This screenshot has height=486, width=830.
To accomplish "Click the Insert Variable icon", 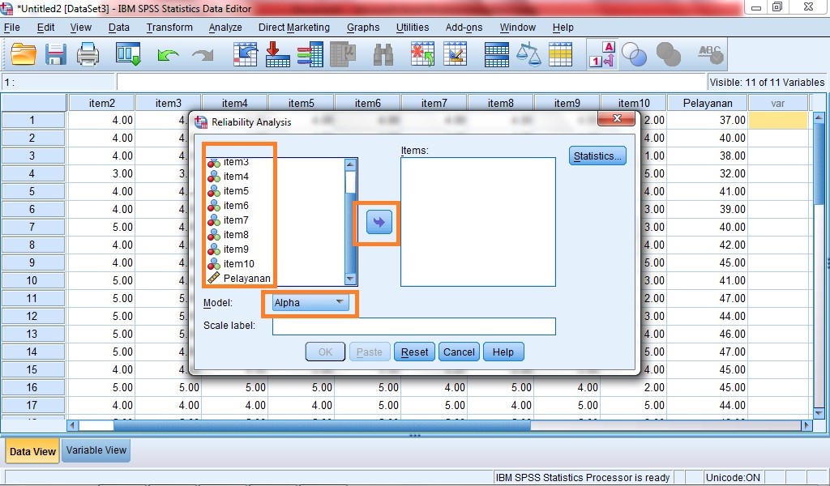I will coord(456,53).
